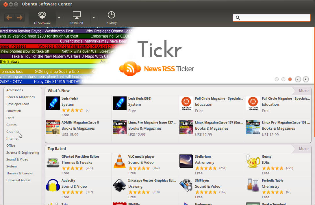The image size is (315, 205).
Task: Open the Leds (leds:i386) app icon
Action: click(x=120, y=103)
